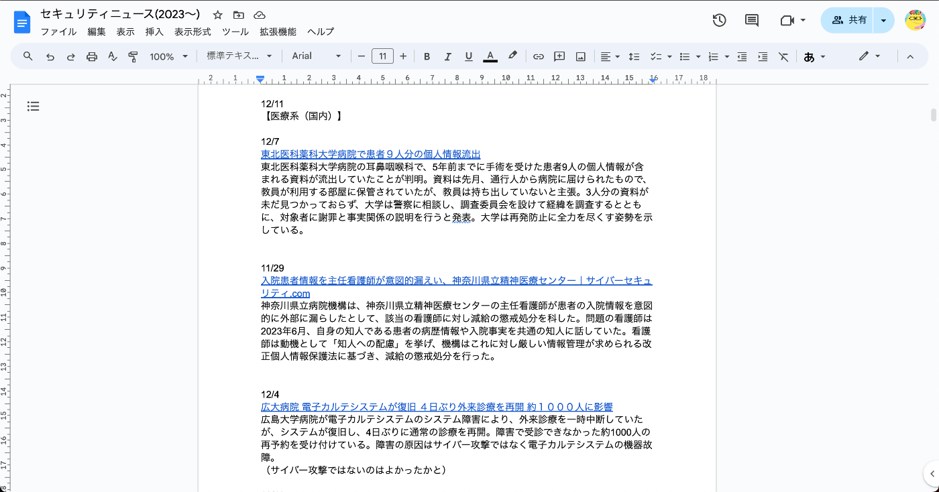Print the document
Viewport: 939px width, 492px height.
pos(92,56)
